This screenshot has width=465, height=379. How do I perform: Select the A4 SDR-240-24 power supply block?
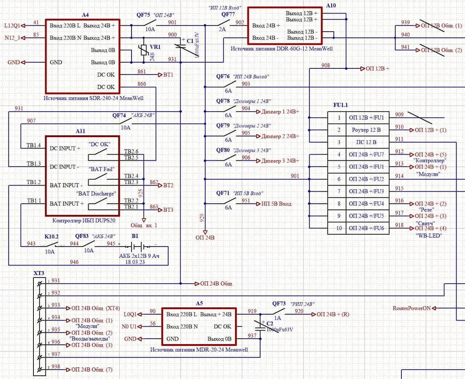[82, 56]
